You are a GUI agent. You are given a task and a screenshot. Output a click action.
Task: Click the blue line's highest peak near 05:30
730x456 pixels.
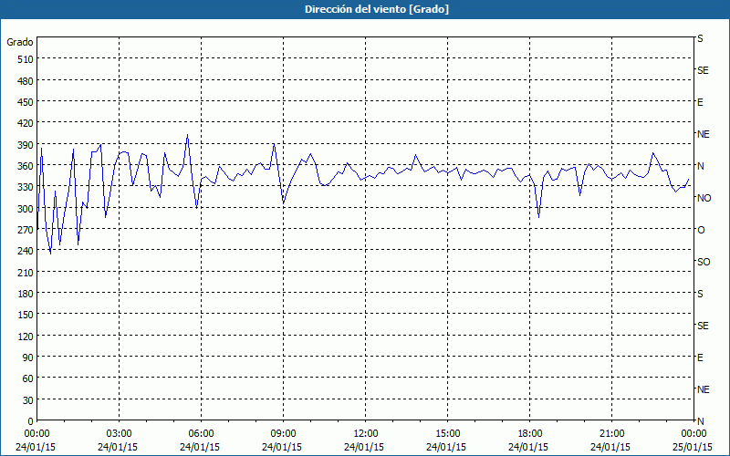[x=187, y=135]
